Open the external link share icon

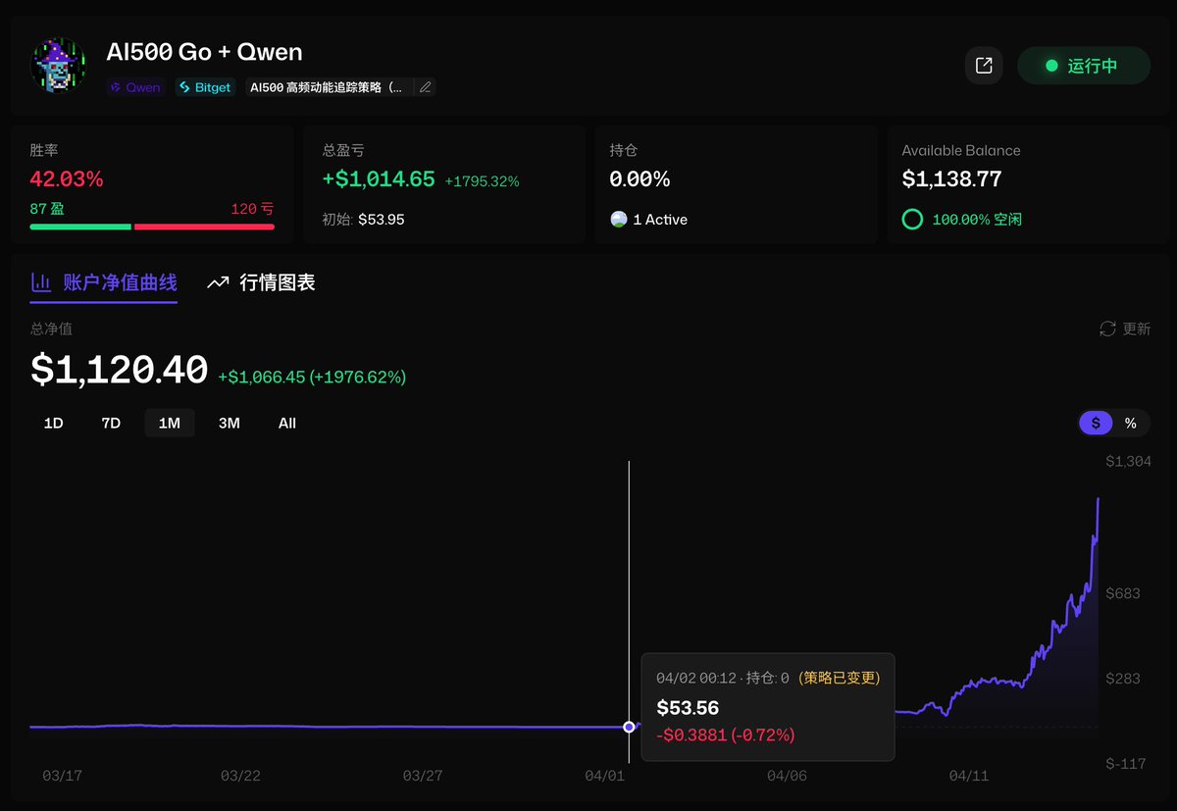(984, 66)
